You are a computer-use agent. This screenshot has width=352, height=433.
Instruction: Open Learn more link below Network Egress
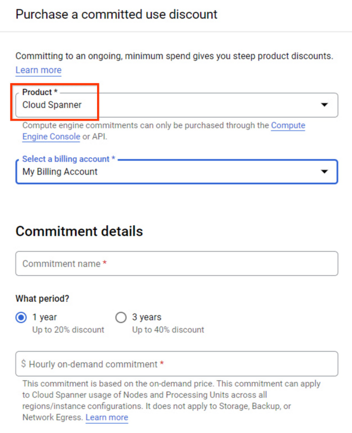tap(107, 417)
